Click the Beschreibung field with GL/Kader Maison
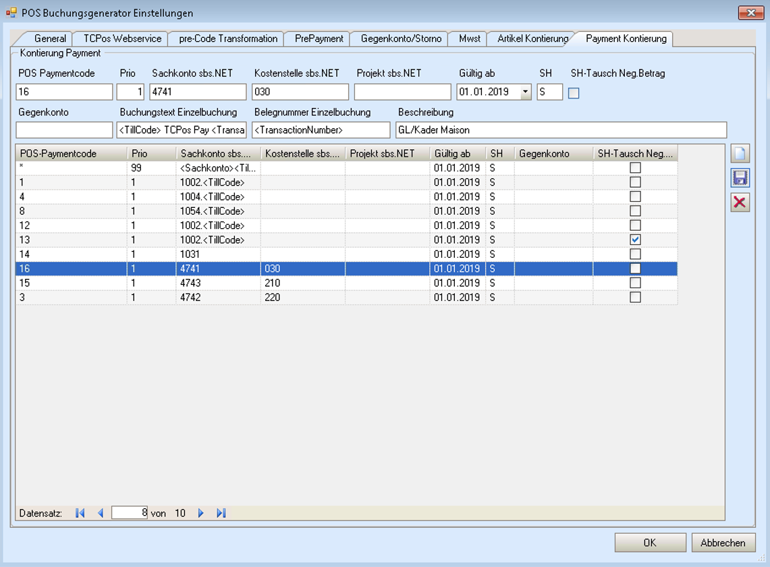Screen dimensions: 770x567 coord(561,130)
